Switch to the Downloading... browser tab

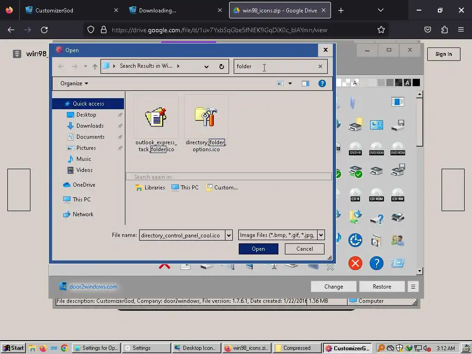pyautogui.click(x=176, y=10)
